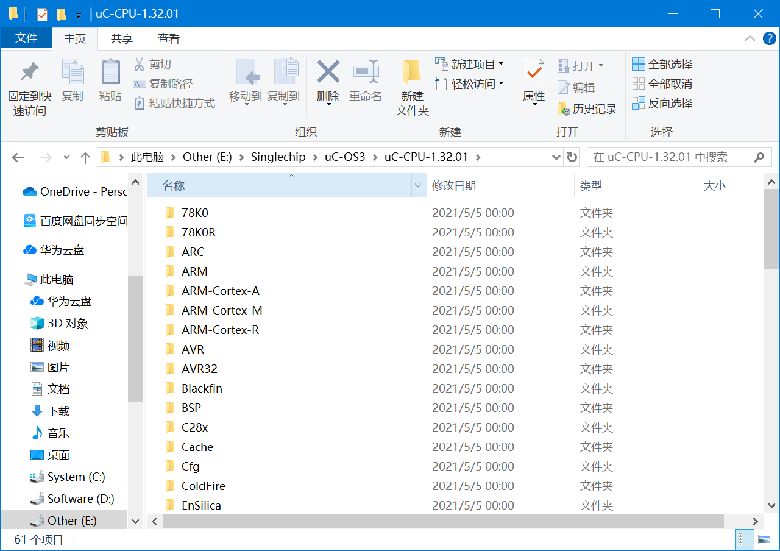Select the EnSilica folder
The width and height of the screenshot is (780, 551).
coord(201,505)
